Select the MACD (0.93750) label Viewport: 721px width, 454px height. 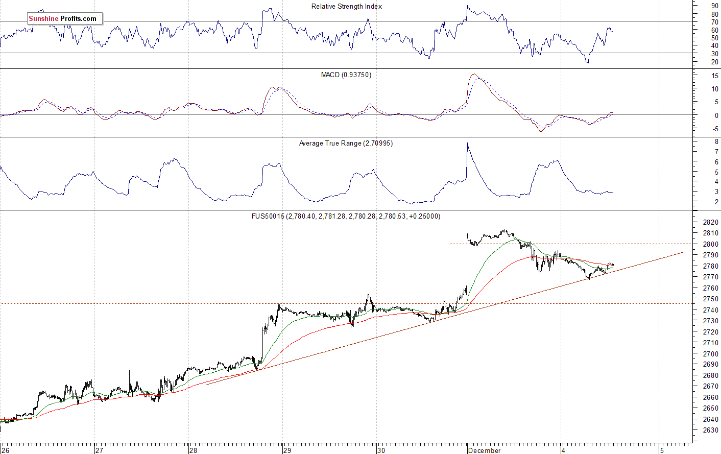point(346,75)
